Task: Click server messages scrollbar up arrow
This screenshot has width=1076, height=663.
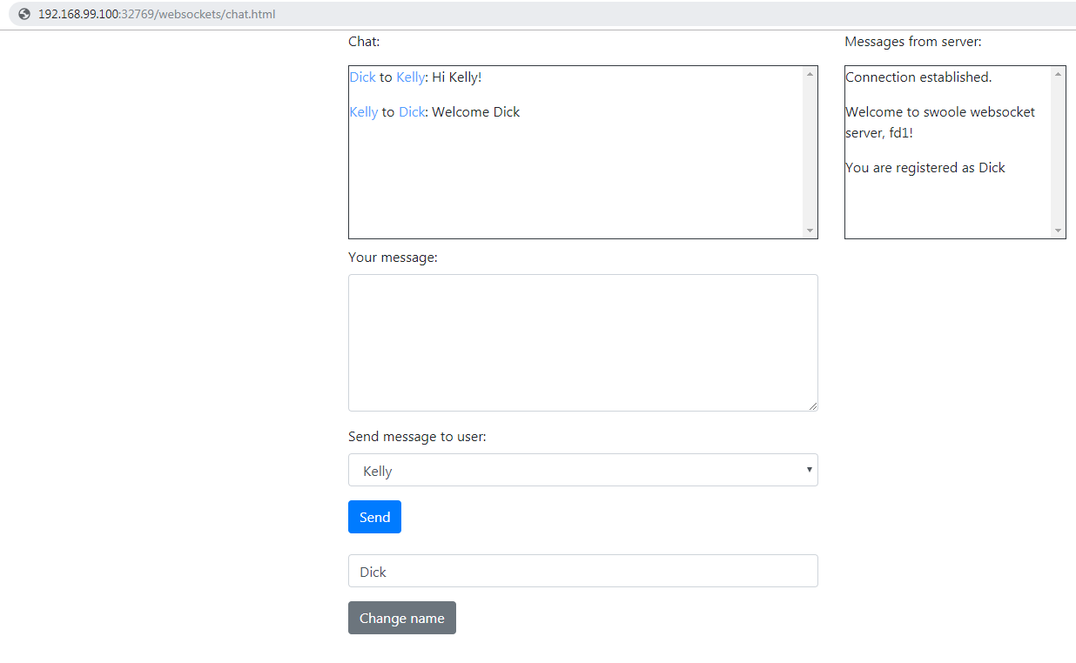Action: (1058, 73)
